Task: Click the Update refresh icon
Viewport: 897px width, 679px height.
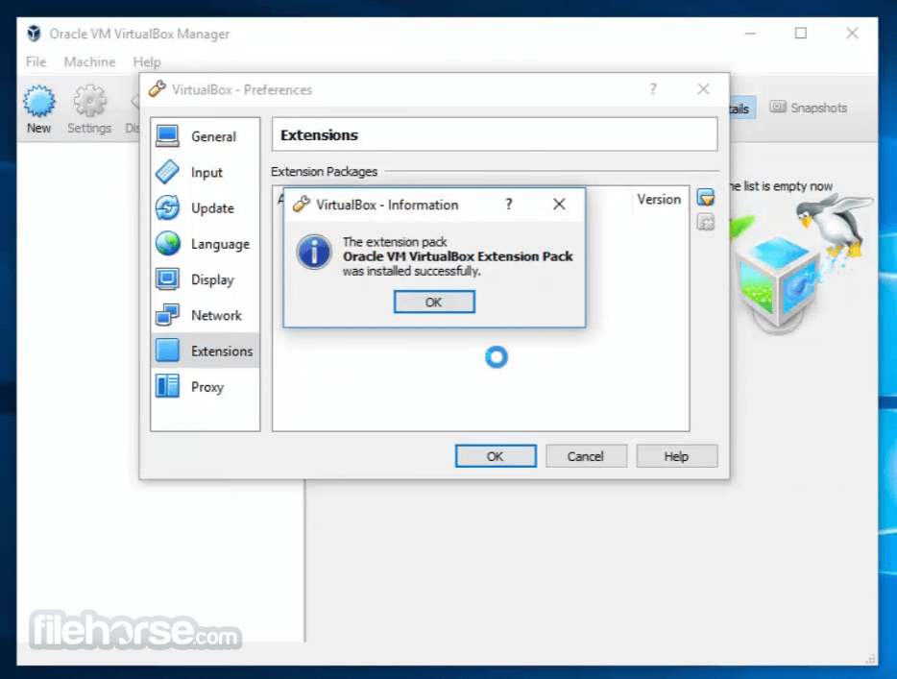Action: 168,207
